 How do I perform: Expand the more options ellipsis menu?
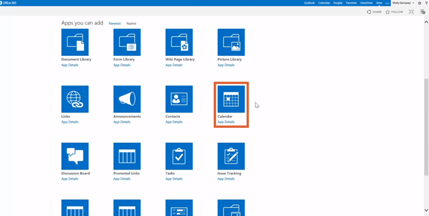[x=387, y=3]
